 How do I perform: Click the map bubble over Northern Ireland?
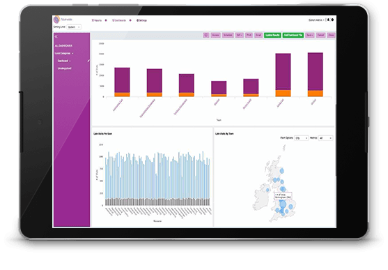[267, 190]
